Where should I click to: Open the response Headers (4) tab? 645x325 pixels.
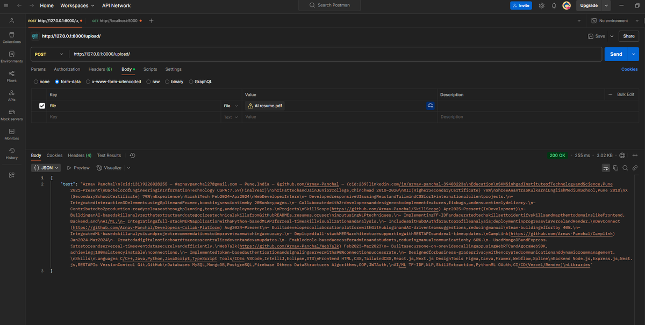80,156
